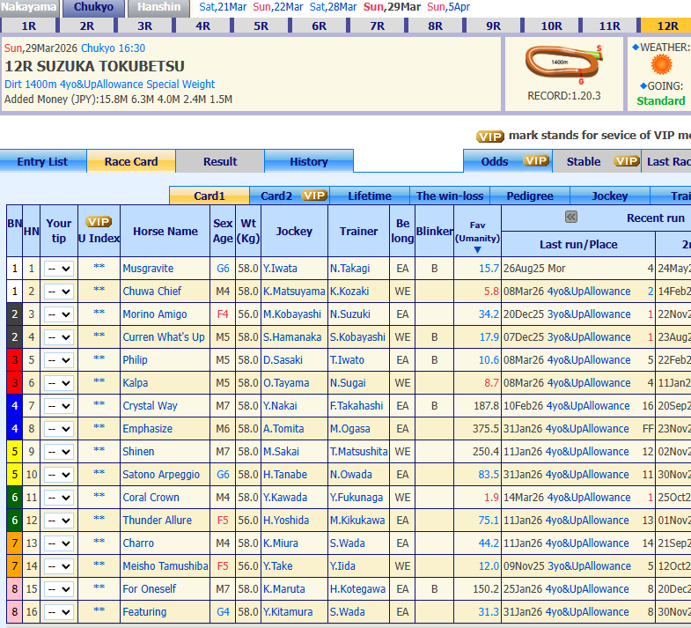The image size is (691, 628).
Task: Switch to the Nakayama racecourse tab
Action: tap(29, 8)
